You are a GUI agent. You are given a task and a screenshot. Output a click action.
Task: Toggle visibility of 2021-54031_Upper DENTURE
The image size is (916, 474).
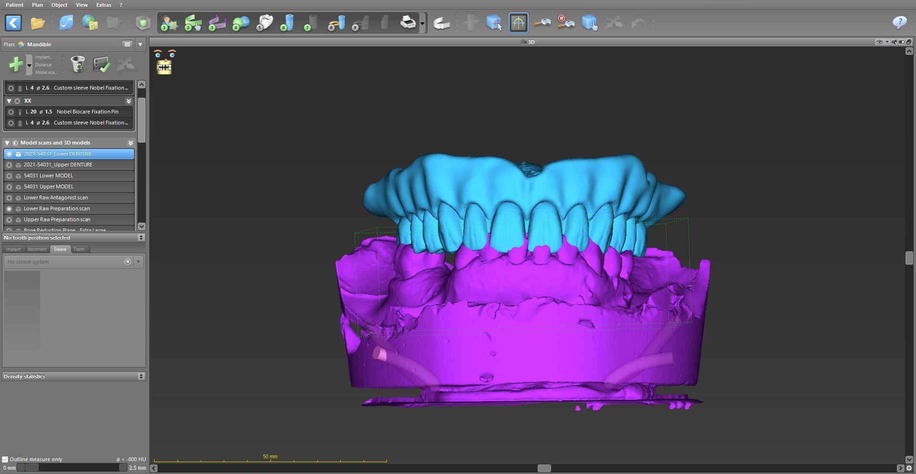click(9, 165)
